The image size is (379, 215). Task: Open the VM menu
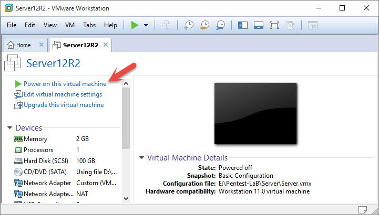coord(70,25)
